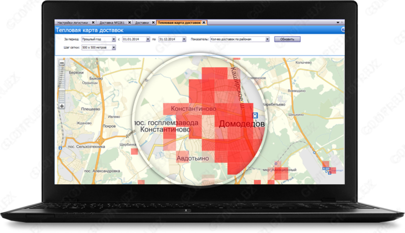
Task: Close the Доставки tab
Action: (x=153, y=23)
